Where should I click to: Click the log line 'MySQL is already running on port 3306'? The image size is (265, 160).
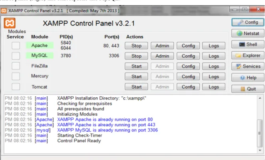(x=108, y=130)
